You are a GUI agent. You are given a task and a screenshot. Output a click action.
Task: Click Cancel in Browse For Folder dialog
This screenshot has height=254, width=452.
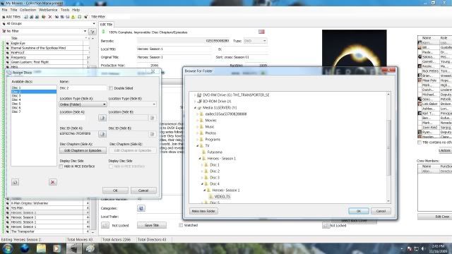[381, 211]
